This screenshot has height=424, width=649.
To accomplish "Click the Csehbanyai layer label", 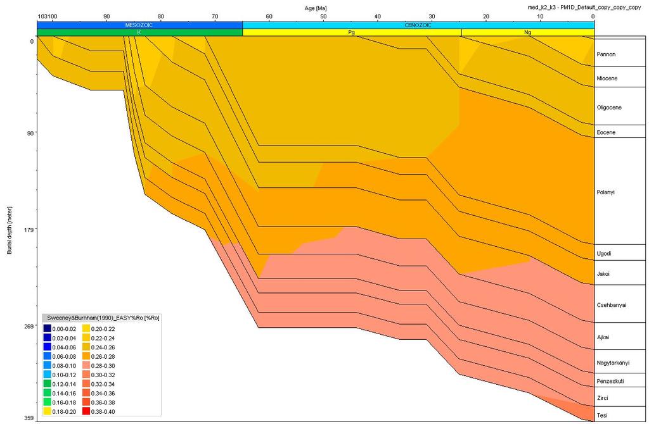I will [612, 305].
